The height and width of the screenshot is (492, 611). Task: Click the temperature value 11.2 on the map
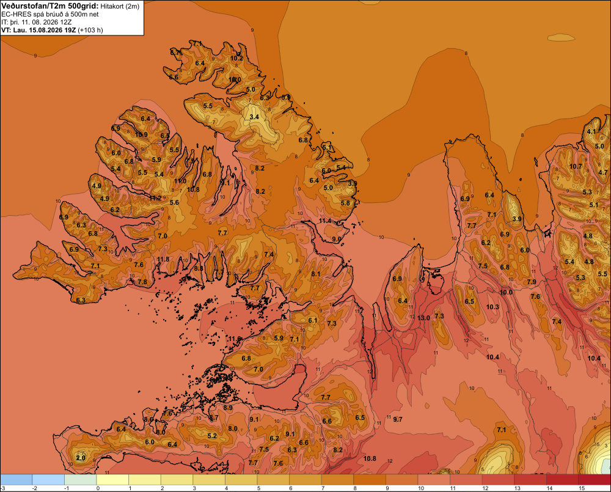pos(155,198)
